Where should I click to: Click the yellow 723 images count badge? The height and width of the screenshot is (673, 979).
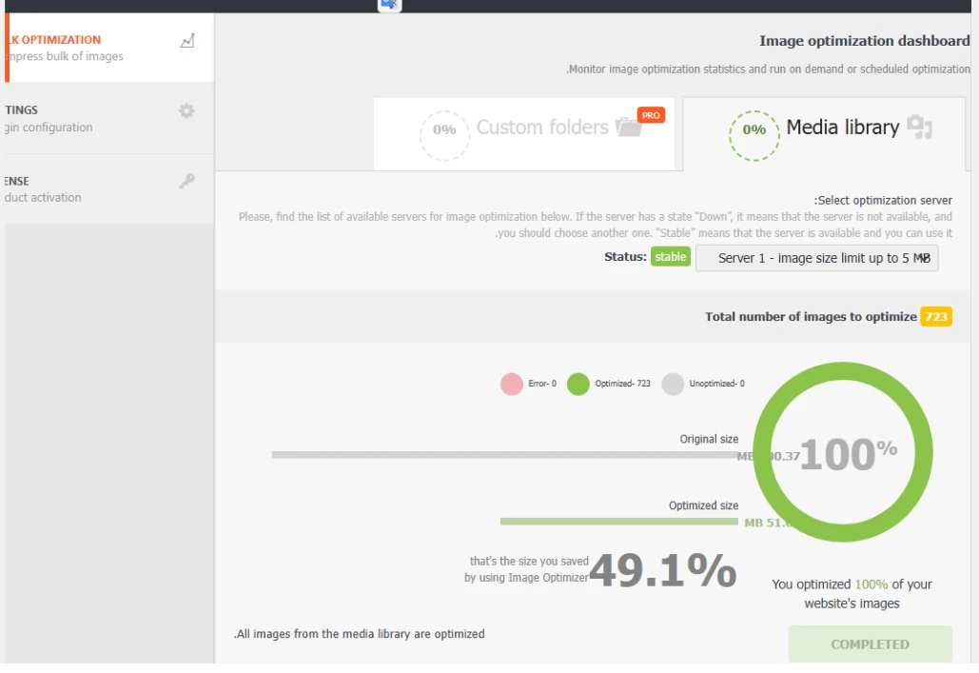coord(936,317)
